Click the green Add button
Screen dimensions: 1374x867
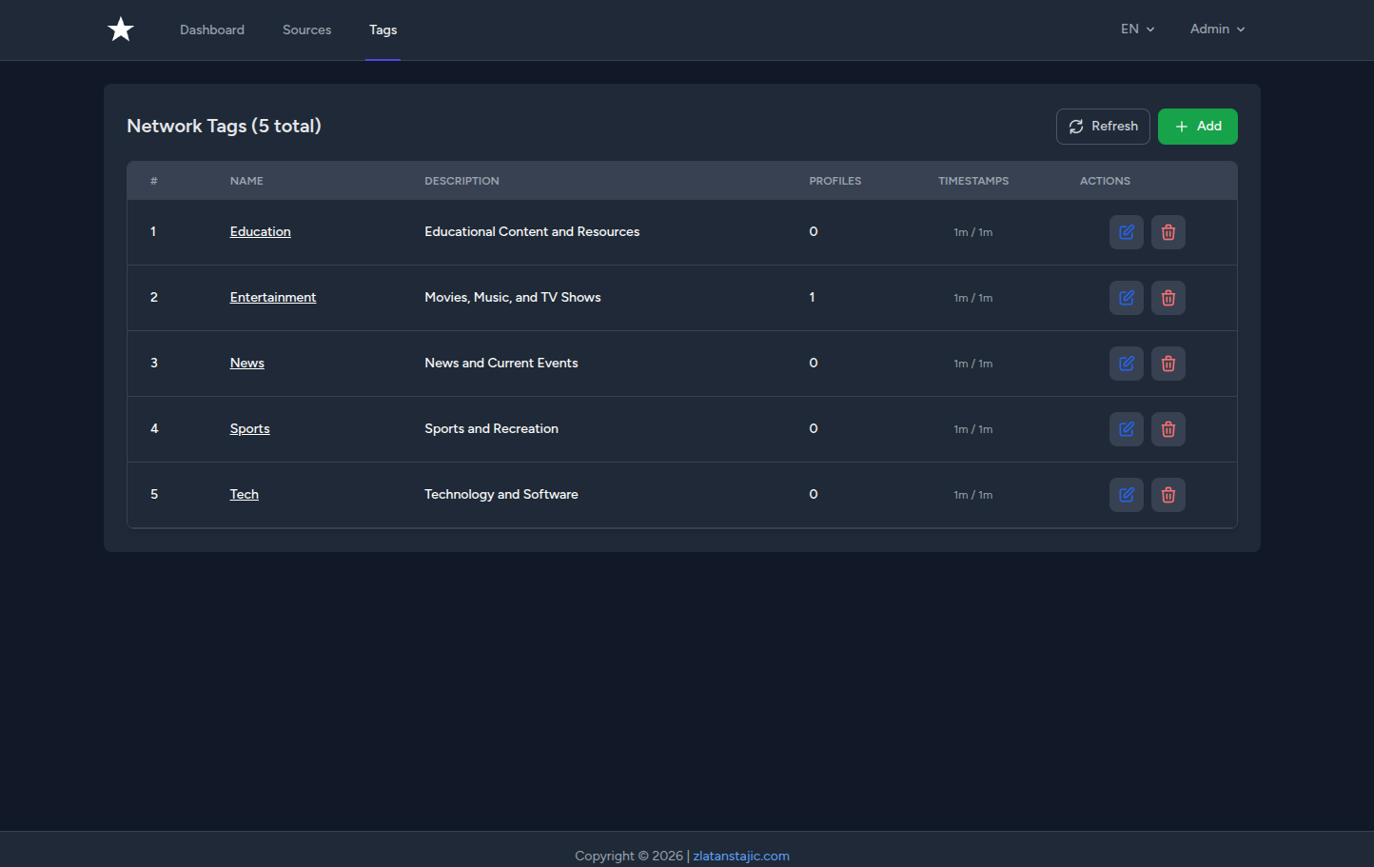coord(1197,126)
